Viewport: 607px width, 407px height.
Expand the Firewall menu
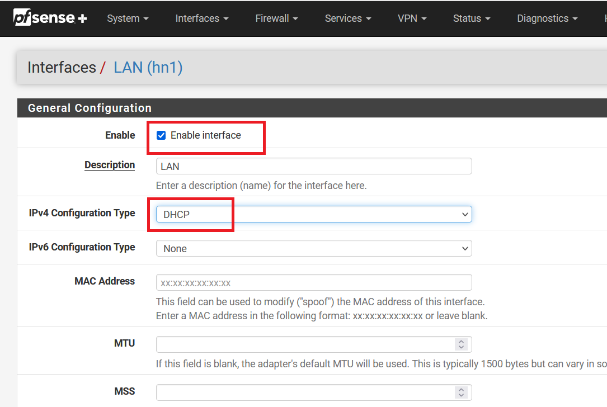point(276,18)
